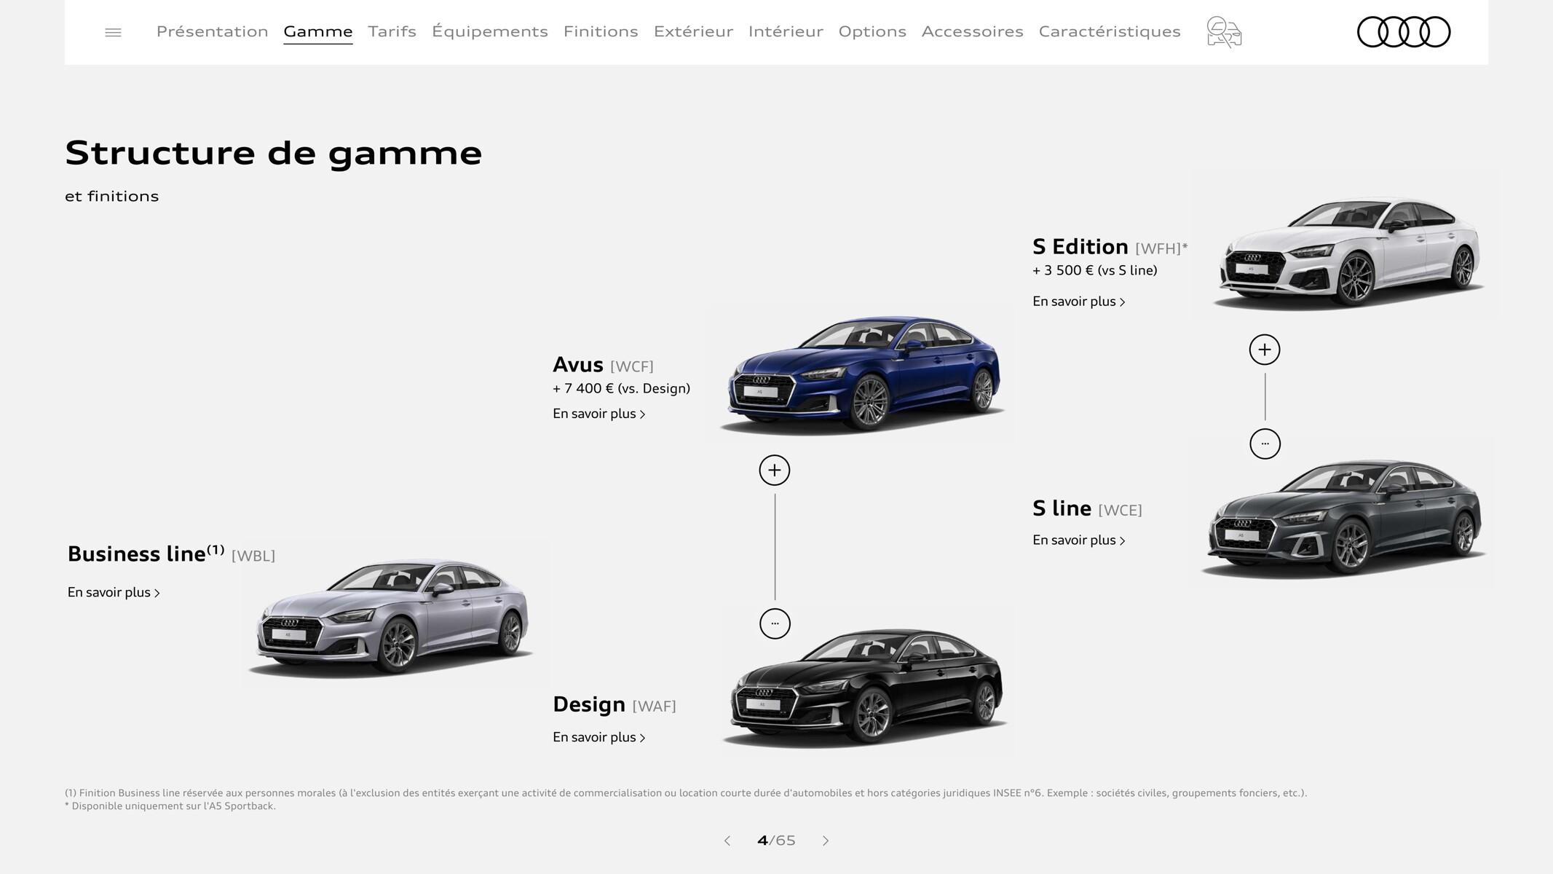The height and width of the screenshot is (874, 1553).
Task: Select the Gamme tab
Action: [x=318, y=31]
